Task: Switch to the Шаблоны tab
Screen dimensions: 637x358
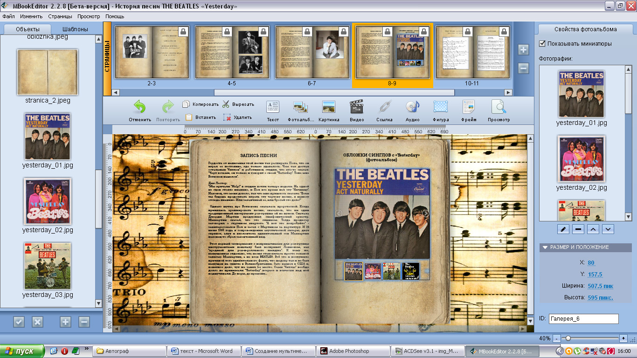Action: 75,29
